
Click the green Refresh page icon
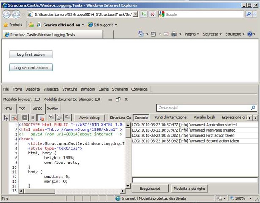[x=144, y=14]
